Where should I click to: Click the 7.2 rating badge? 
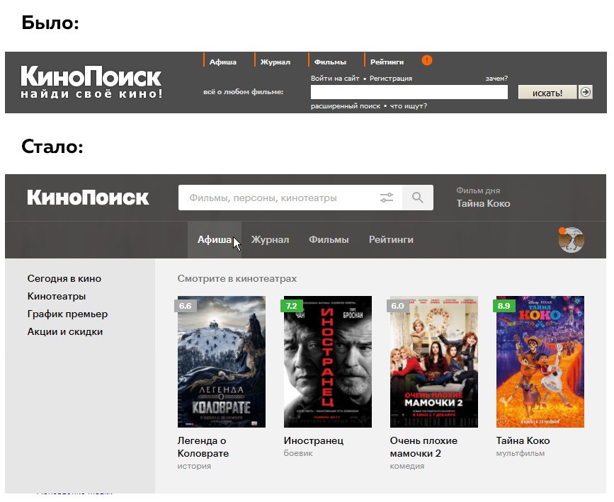(292, 306)
